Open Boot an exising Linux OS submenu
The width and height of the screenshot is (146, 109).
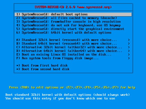point(73,54)
